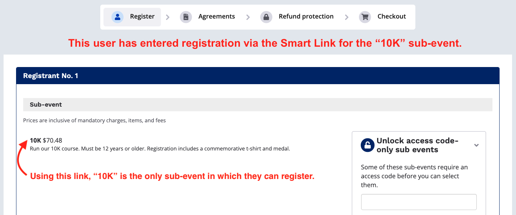Focus the access code text field
The height and width of the screenshot is (215, 516).
tap(419, 202)
